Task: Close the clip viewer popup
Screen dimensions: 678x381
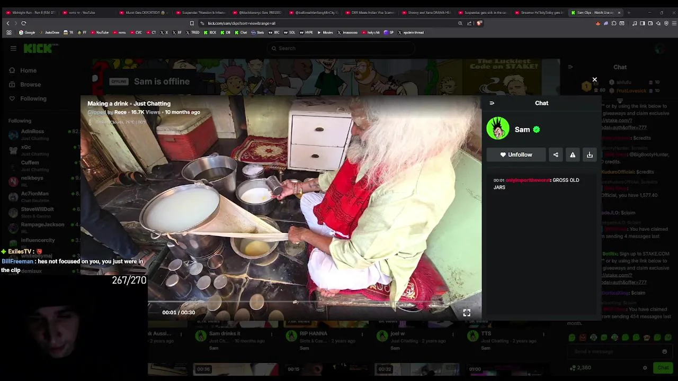Action: click(x=594, y=80)
